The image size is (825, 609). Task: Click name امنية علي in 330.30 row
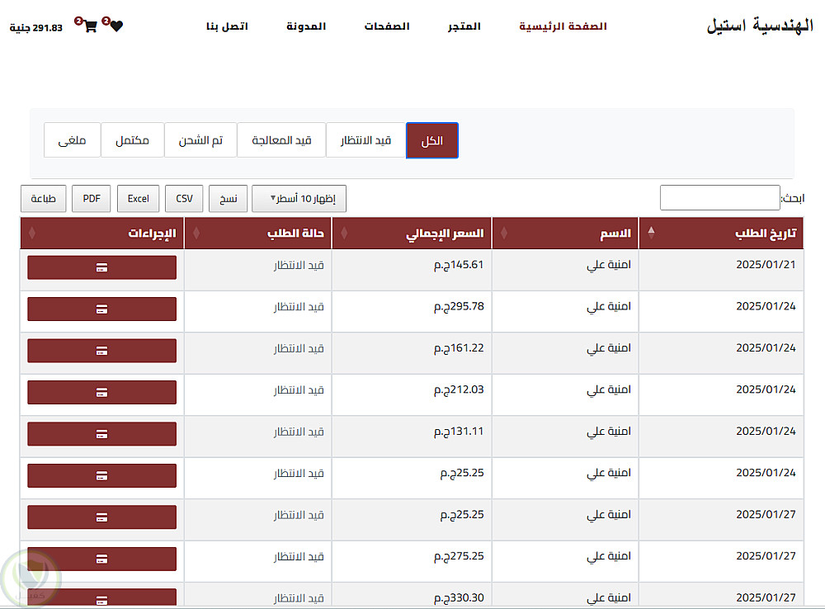(x=609, y=597)
